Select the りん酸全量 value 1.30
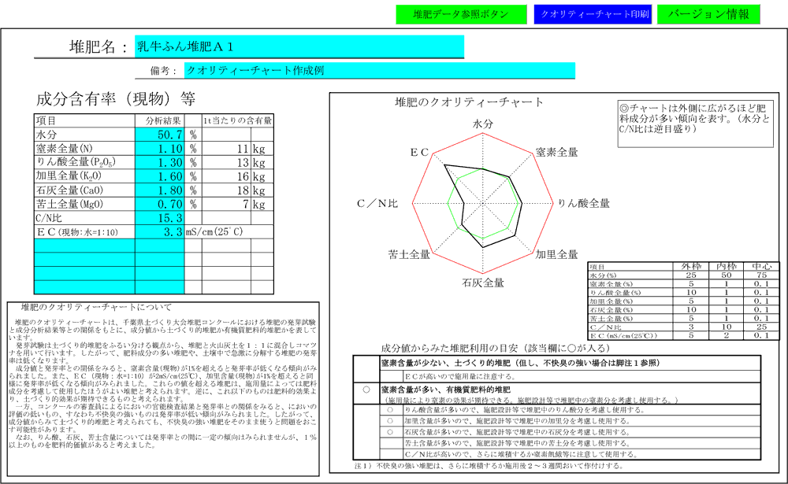The image size is (788, 484). (160, 162)
